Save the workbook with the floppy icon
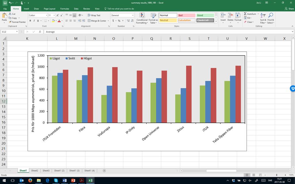Viewport: 295px width, 184px height. pyautogui.click(x=5, y=3)
